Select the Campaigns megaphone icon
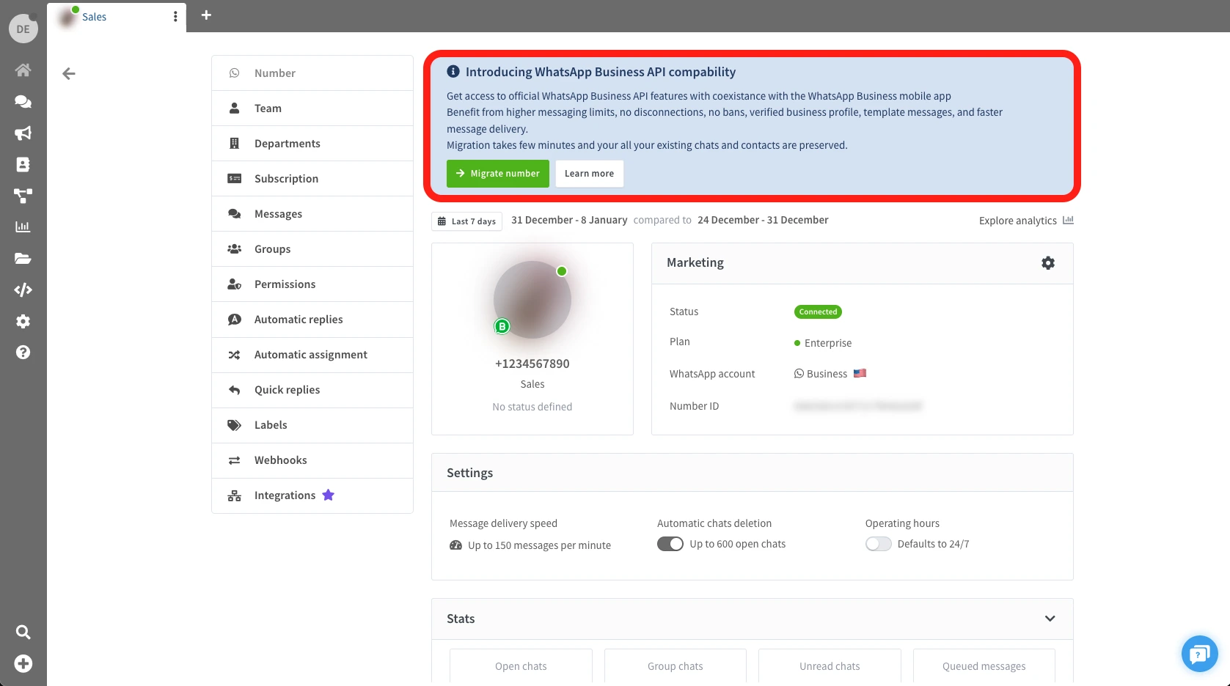The image size is (1230, 686). (23, 133)
